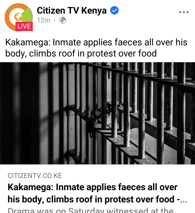Click the red LIVE badge
195x213 pixels.
point(24,26)
